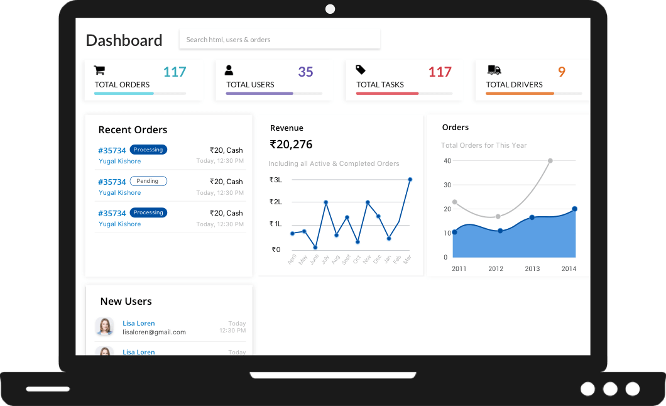Click the tag icon above Total Tasks
666x406 pixels.
[360, 70]
